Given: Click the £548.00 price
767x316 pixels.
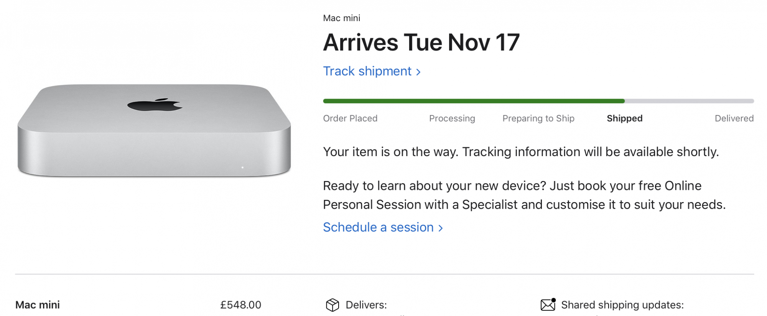Looking at the screenshot, I should coord(240,305).
